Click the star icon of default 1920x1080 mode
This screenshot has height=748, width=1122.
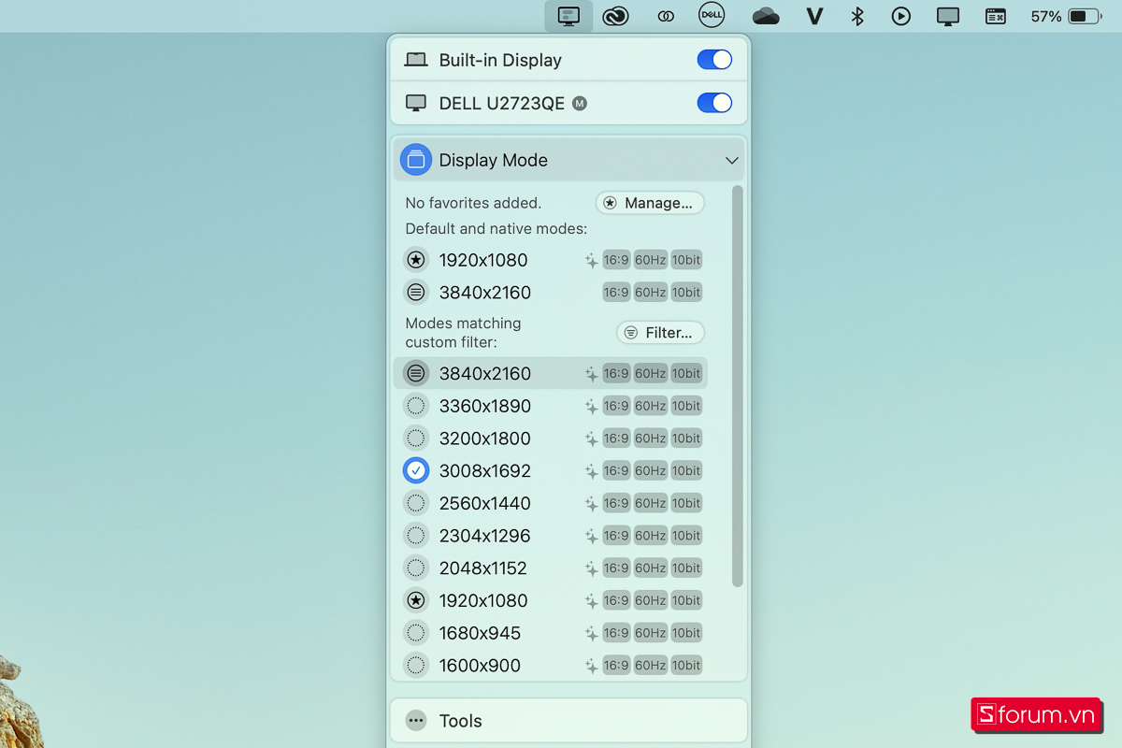[x=416, y=260]
